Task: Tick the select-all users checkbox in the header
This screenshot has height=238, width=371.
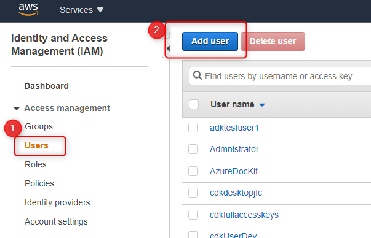Action: point(194,104)
